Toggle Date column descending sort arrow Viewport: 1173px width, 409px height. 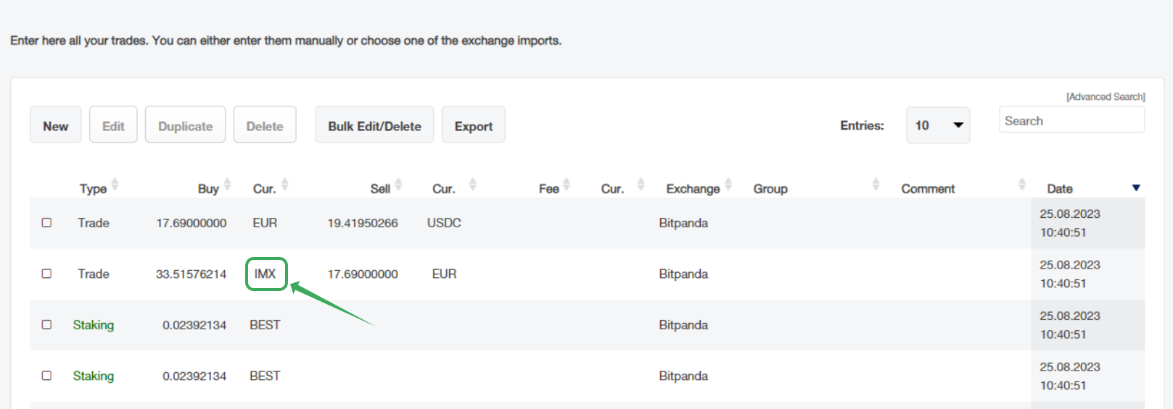coord(1136,188)
